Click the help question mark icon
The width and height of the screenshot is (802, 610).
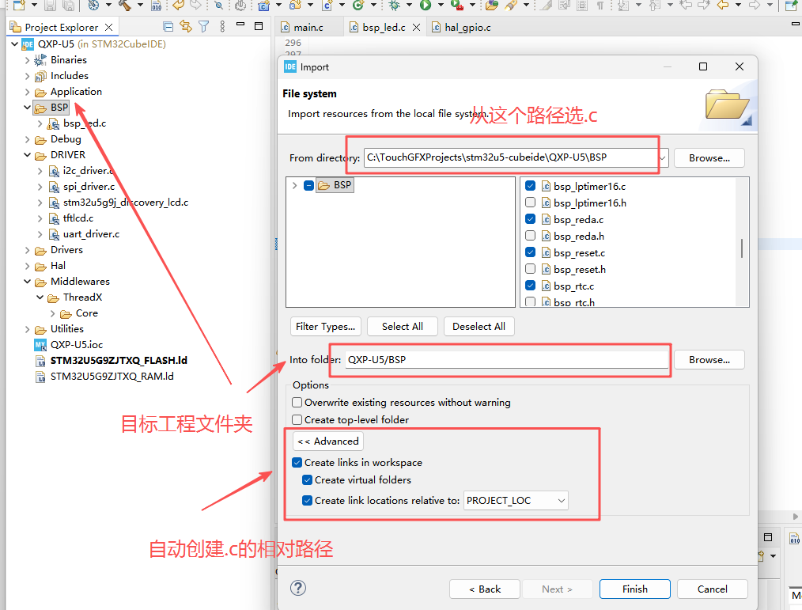(x=298, y=588)
